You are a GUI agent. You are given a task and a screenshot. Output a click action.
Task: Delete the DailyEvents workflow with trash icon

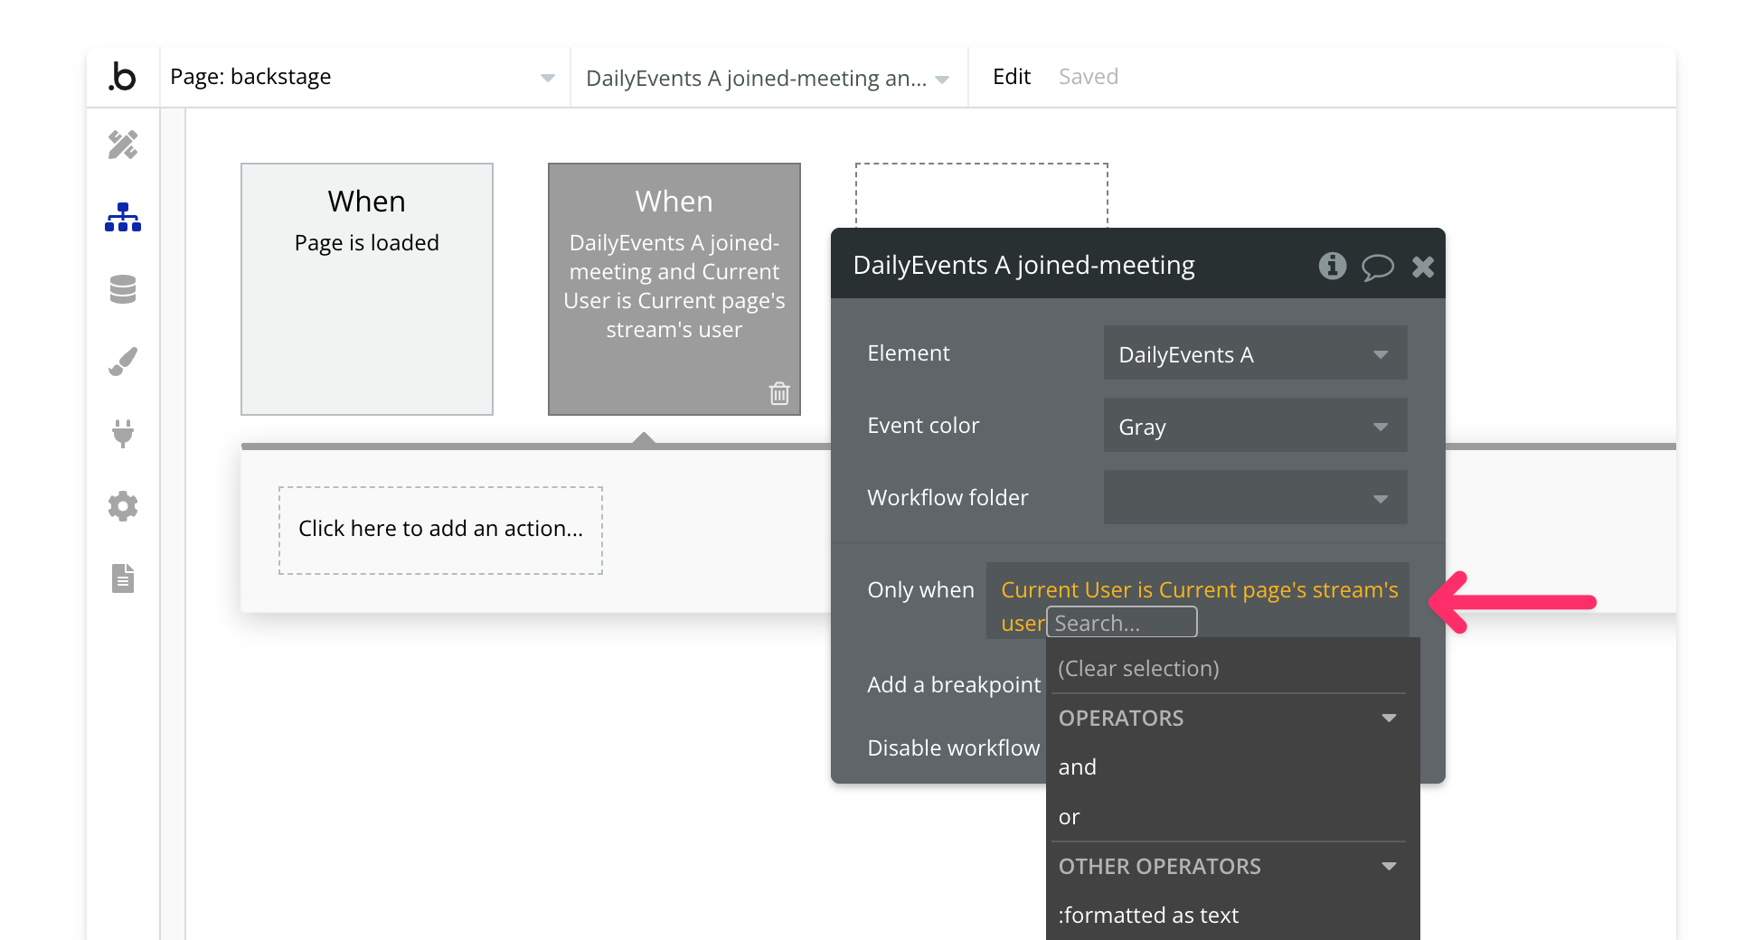click(778, 393)
